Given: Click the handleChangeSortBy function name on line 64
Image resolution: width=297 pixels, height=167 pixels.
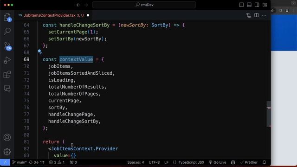Looking at the screenshot, I should pos(84,25).
